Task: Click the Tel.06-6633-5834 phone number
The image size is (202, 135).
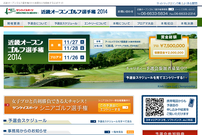Action: [152, 13]
